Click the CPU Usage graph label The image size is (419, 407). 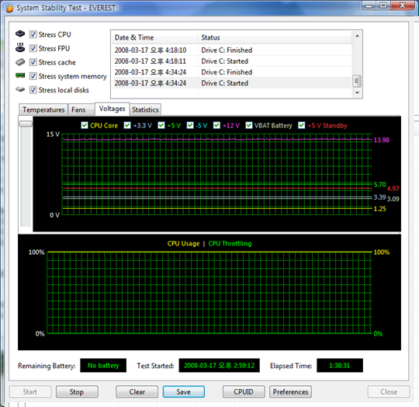point(183,244)
